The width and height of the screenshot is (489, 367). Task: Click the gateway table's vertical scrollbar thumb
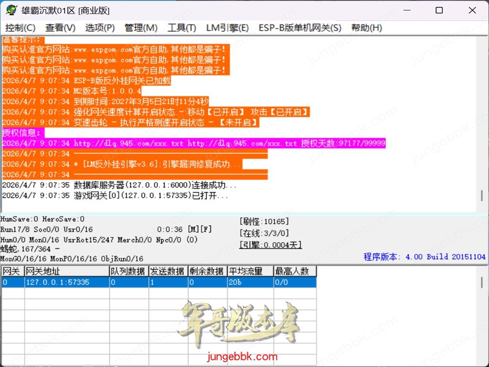point(481,282)
